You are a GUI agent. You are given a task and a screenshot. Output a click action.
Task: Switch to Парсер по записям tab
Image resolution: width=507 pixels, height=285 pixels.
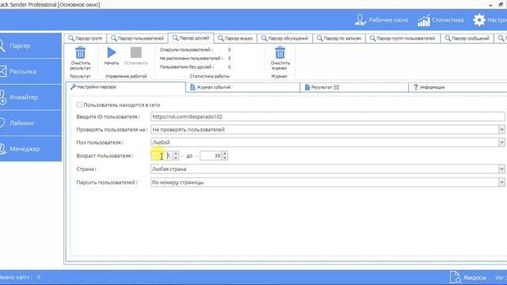(339, 38)
